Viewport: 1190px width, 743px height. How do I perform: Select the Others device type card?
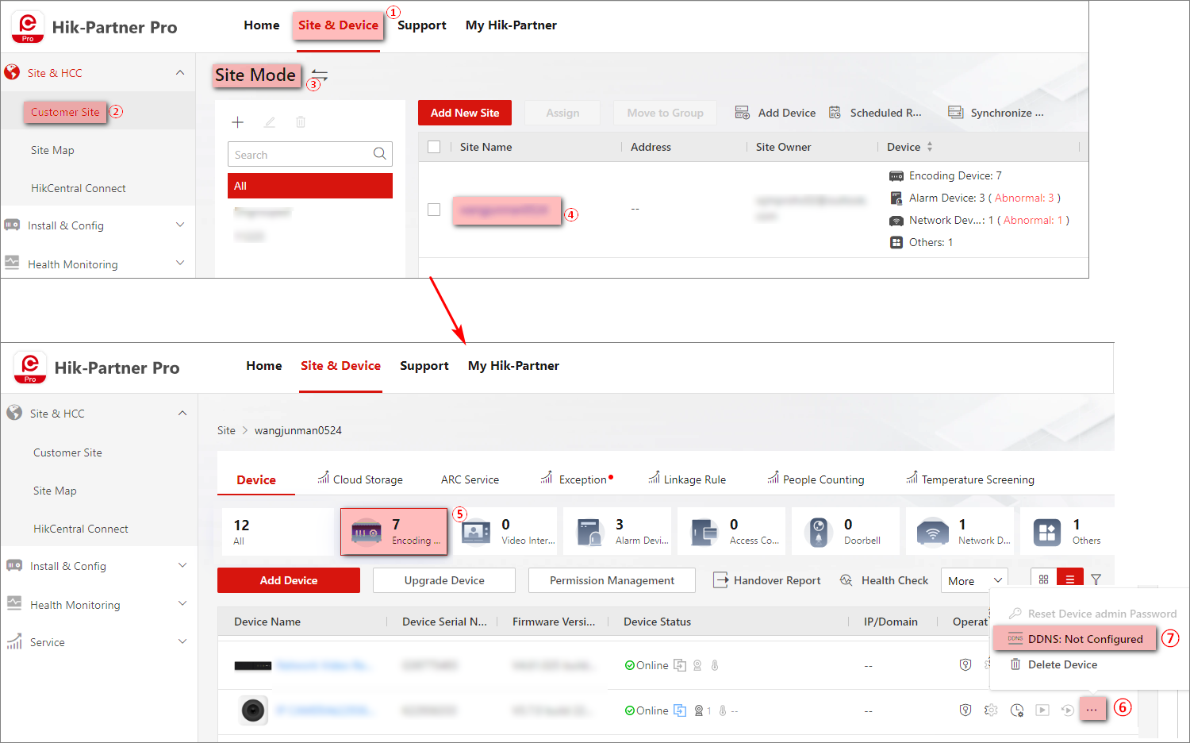click(1068, 532)
